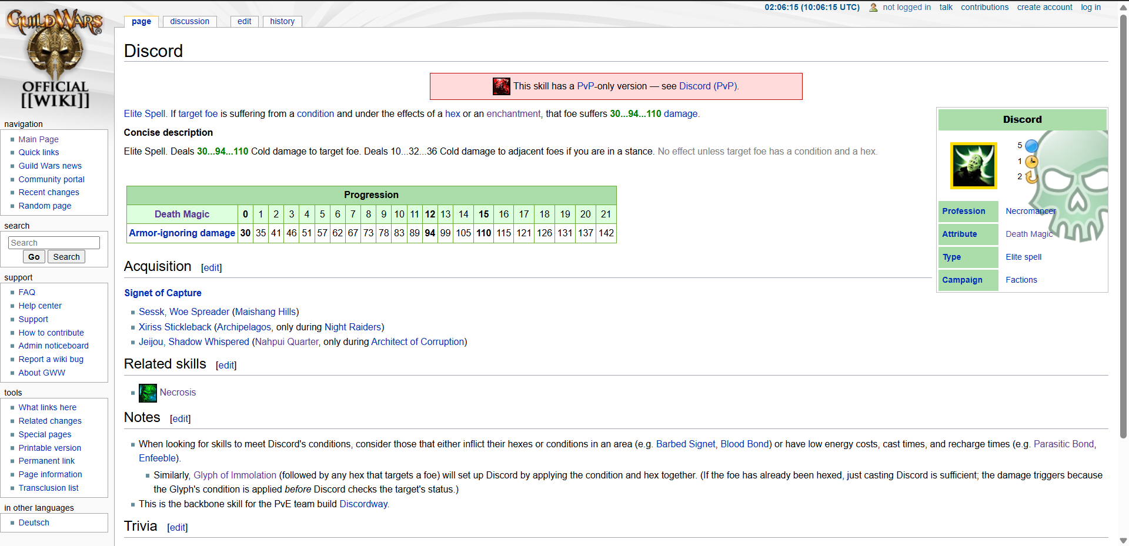
Task: Click Architect of Corruption link
Action: tap(417, 341)
